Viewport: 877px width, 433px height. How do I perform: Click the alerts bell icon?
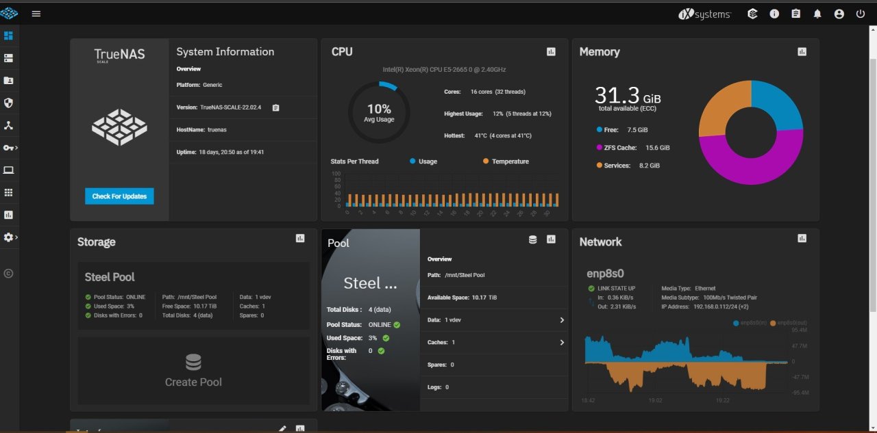click(x=817, y=14)
